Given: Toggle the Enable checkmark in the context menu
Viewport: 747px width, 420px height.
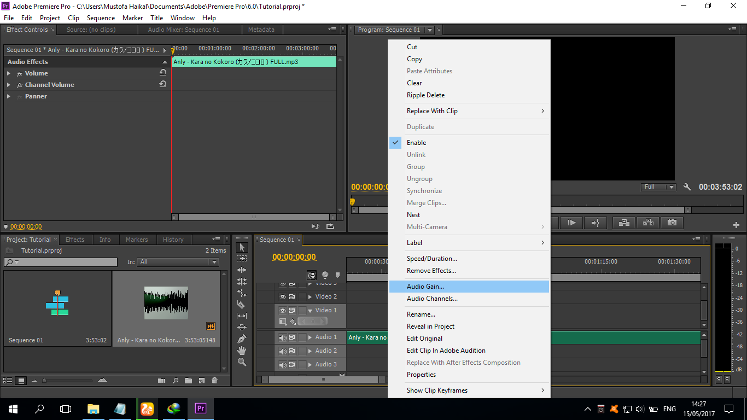Looking at the screenshot, I should tap(395, 142).
